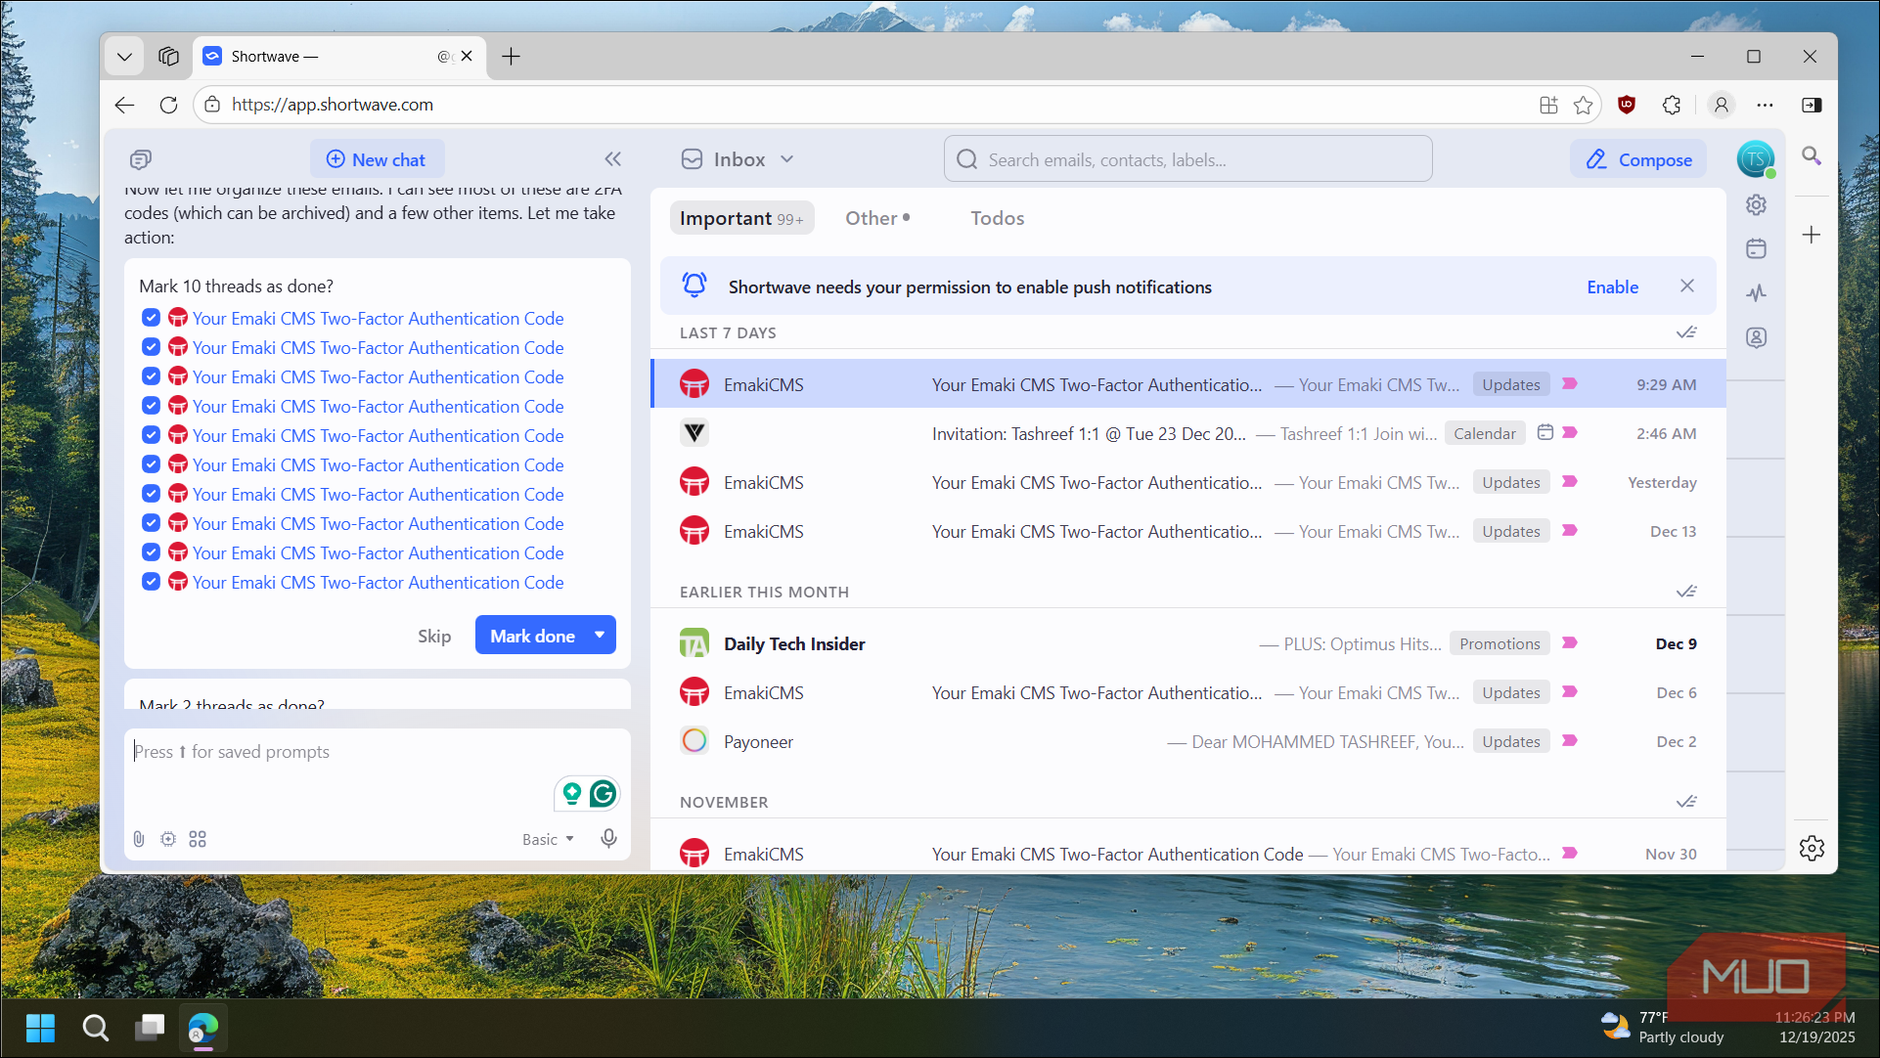Uncheck the fourth thread in Mark 10 threads list
This screenshot has height=1058, width=1880.
151,406
